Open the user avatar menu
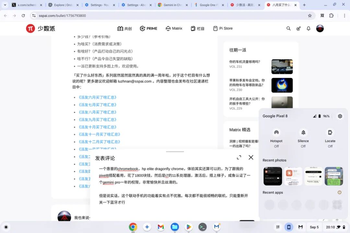The height and width of the screenshot is (233, 350). (x=320, y=28)
